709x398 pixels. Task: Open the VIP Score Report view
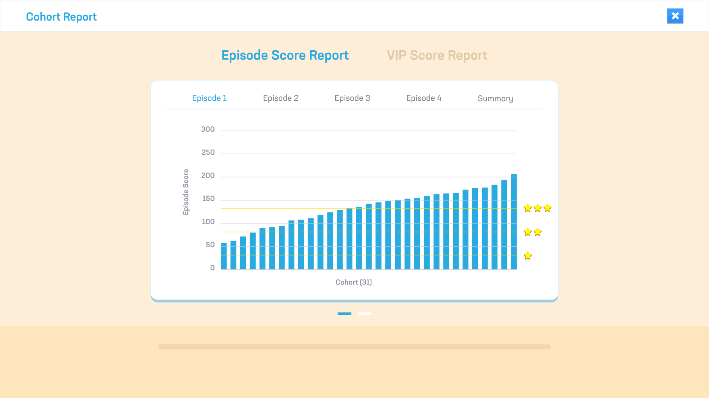coord(437,55)
